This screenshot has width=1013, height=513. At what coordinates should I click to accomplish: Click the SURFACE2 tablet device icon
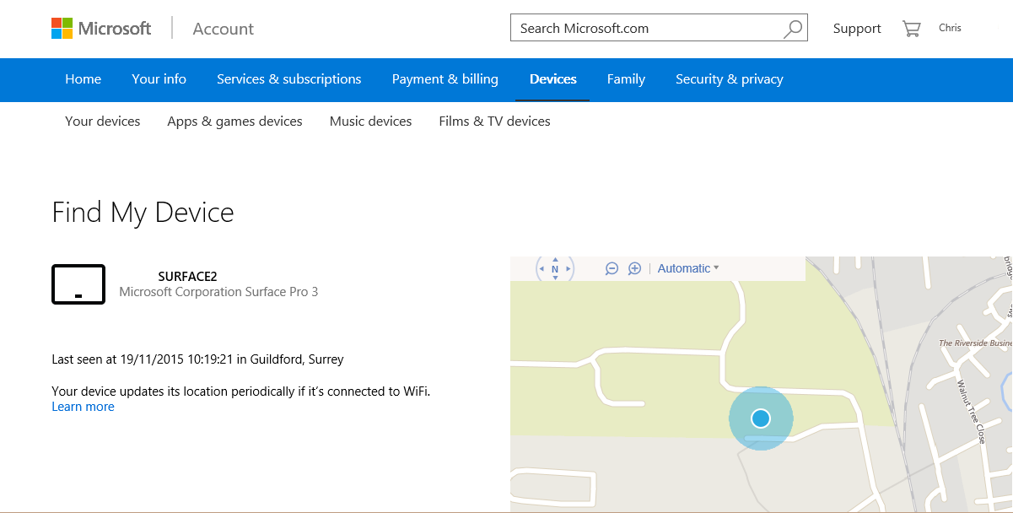(78, 284)
